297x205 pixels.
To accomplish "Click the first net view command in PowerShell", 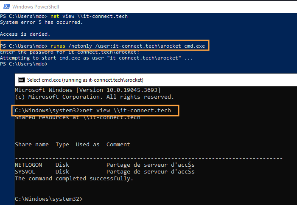I will [89, 16].
